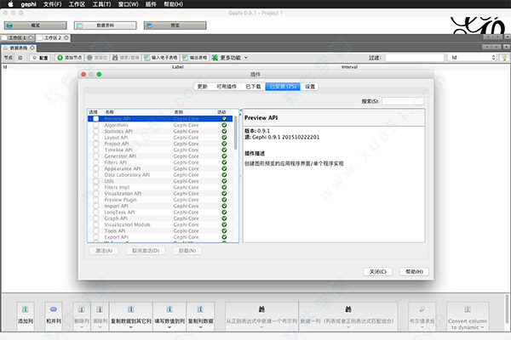Select the 工作区 1 workspace tab
The image size is (511, 340).
[x=17, y=37]
